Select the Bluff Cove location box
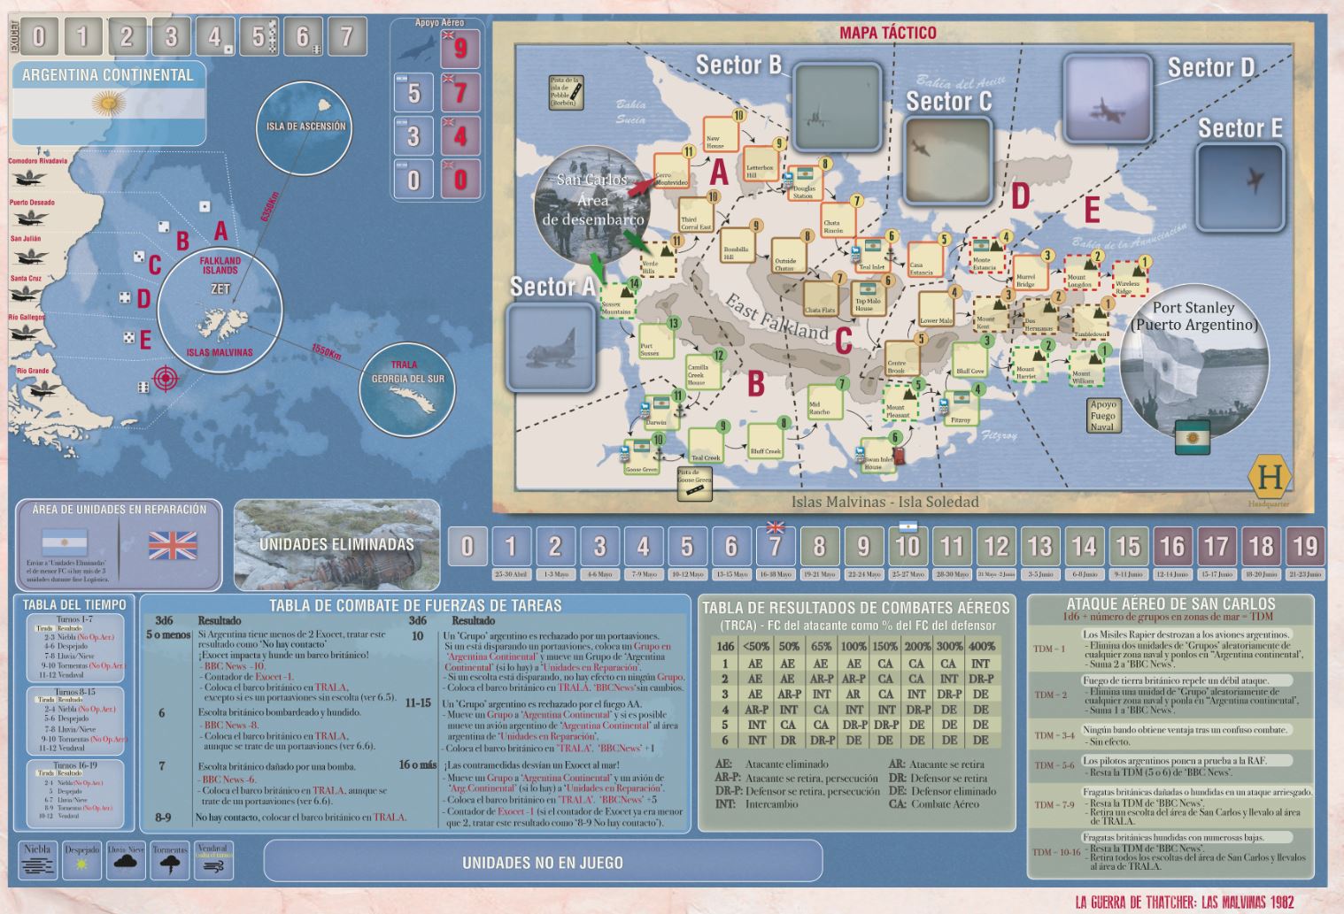Image resolution: width=1344 pixels, height=914 pixels. click(969, 359)
